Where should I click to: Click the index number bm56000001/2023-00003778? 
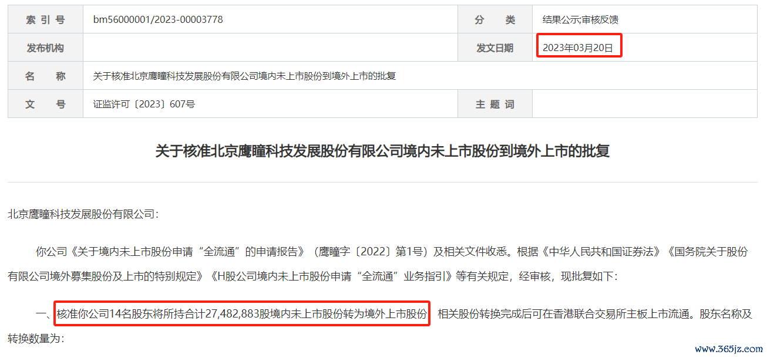[158, 19]
